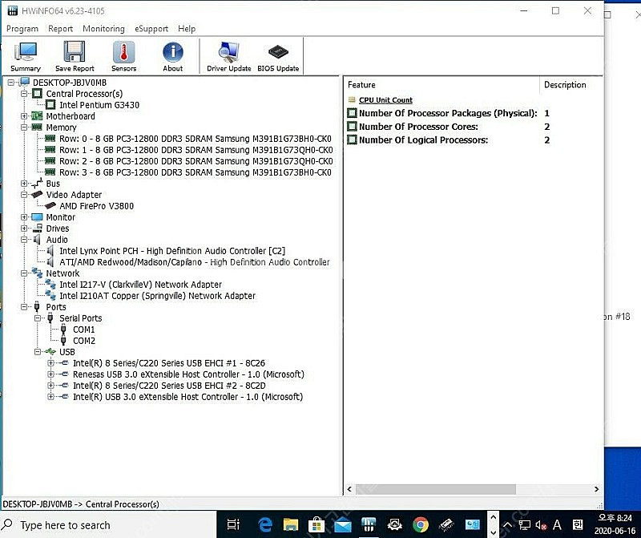This screenshot has height=538, width=641.
Task: Select Intel I217-V (ClarkvilleV) Network Adapter
Action: click(x=141, y=285)
